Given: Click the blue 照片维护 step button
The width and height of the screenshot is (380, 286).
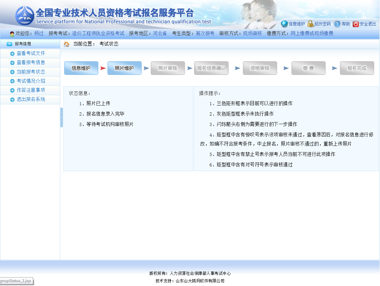Looking at the screenshot, I should click(x=124, y=68).
